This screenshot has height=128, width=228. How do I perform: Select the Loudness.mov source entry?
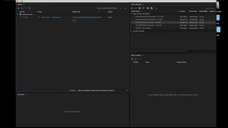(27, 14)
